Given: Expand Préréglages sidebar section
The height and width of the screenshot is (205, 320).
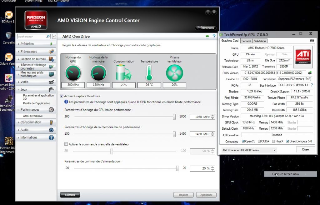Looking at the screenshot, I should click(x=36, y=52).
